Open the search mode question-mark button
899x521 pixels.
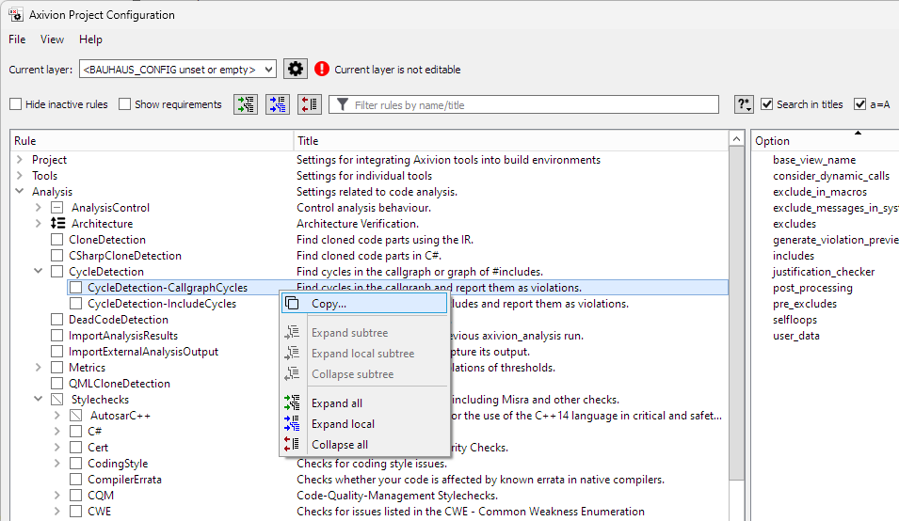coord(744,104)
